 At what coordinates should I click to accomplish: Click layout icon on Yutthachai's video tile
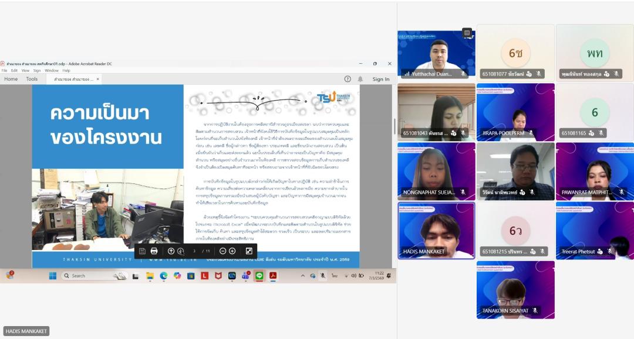[467, 33]
